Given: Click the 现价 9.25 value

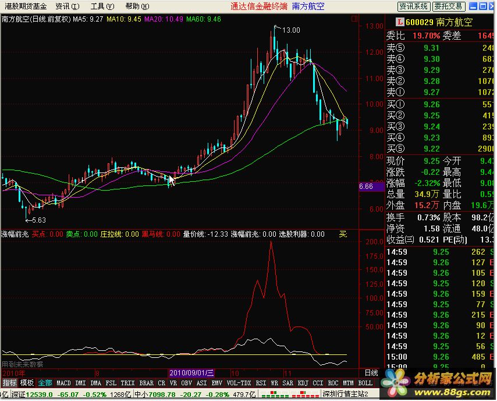Looking at the screenshot, I should [432, 161].
